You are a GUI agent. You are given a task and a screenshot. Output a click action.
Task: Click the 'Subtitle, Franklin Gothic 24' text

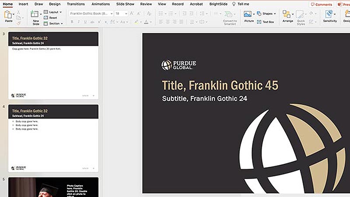[204, 98]
